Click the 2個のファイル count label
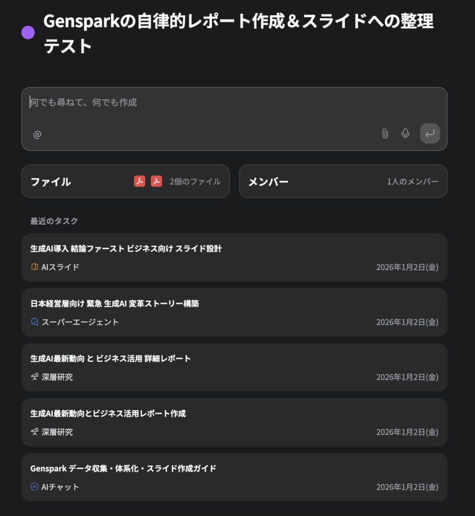 pos(195,182)
